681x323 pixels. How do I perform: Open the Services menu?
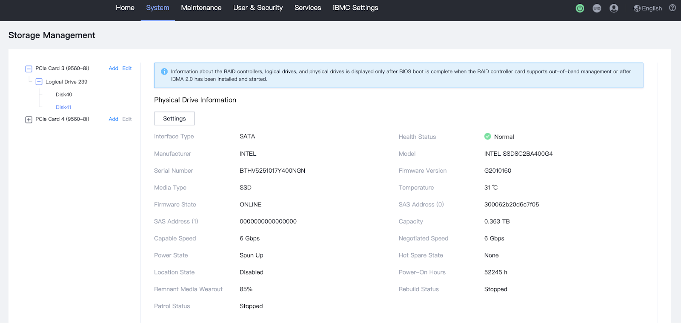308,8
